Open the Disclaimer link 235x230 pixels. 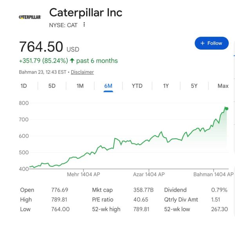82,72
